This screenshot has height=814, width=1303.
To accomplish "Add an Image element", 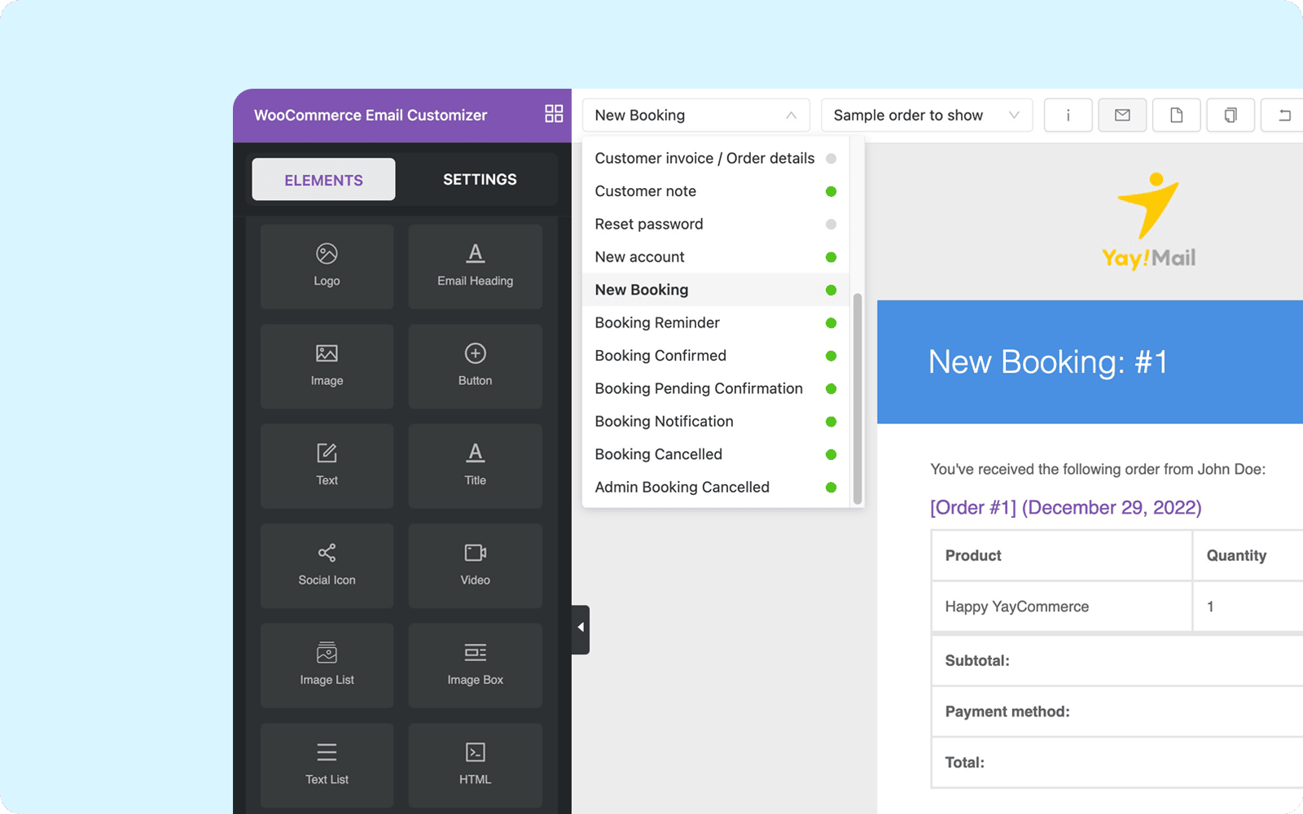I will (327, 366).
